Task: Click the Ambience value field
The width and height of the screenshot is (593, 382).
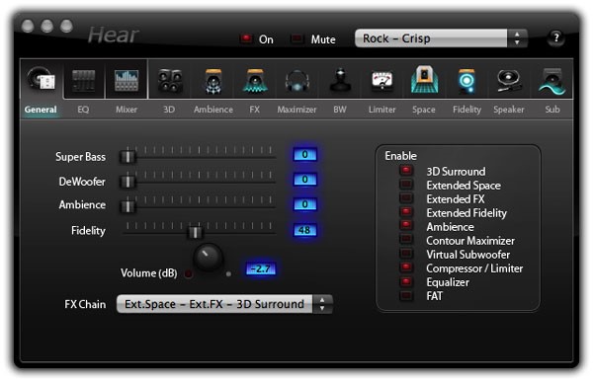Action: (x=304, y=204)
